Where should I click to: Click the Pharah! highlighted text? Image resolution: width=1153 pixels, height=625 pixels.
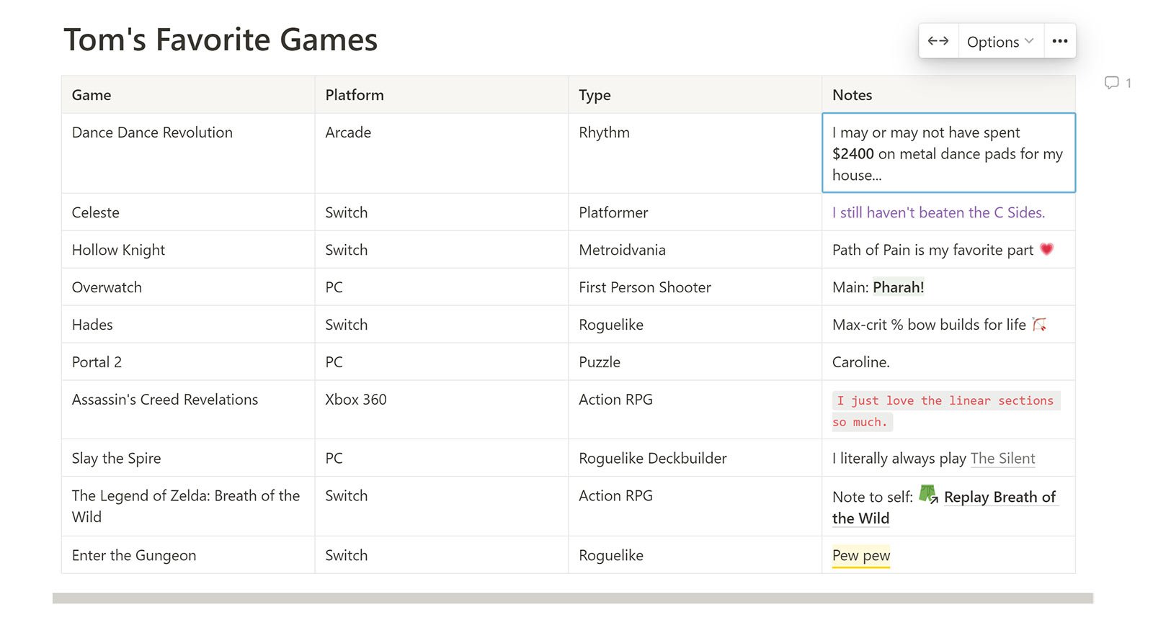(898, 287)
